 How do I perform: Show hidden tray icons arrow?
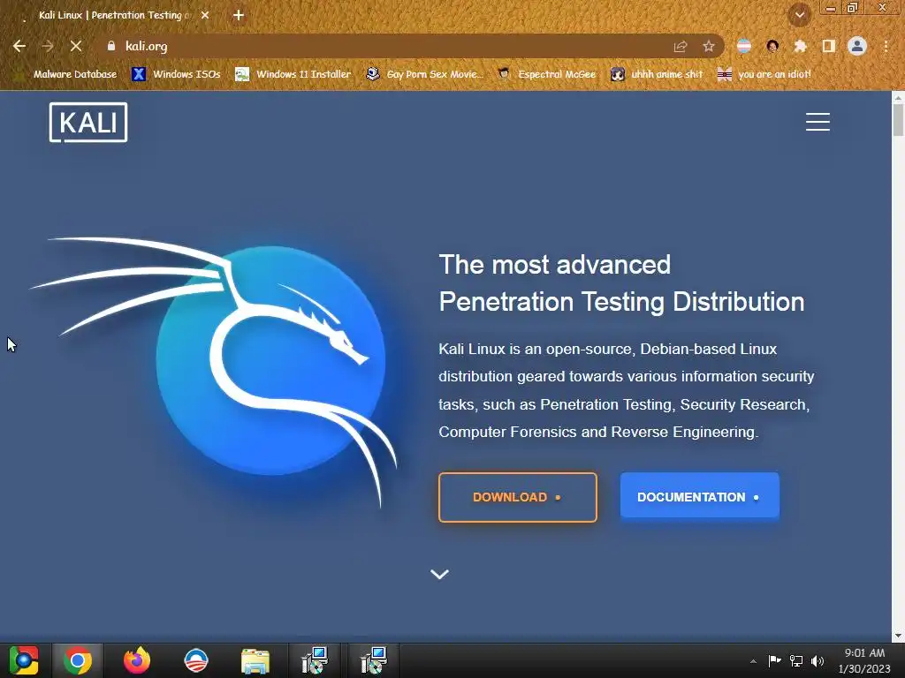[753, 661]
